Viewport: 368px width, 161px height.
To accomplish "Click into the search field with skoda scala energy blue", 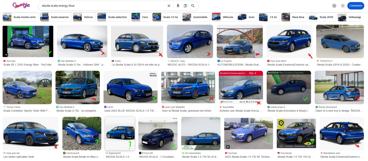I will [103, 6].
